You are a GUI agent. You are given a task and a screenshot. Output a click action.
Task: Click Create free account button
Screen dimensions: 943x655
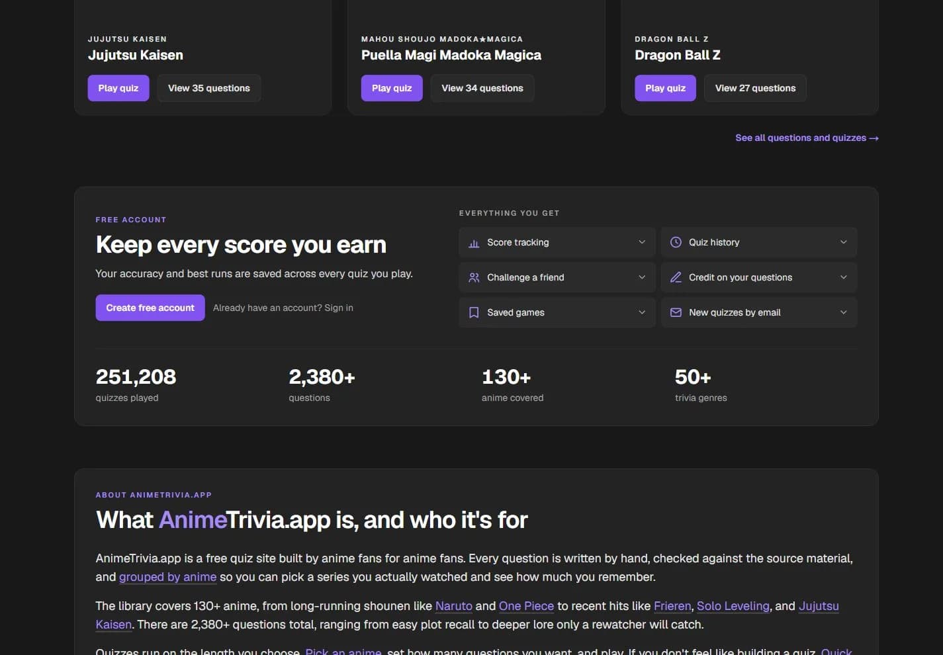point(150,308)
